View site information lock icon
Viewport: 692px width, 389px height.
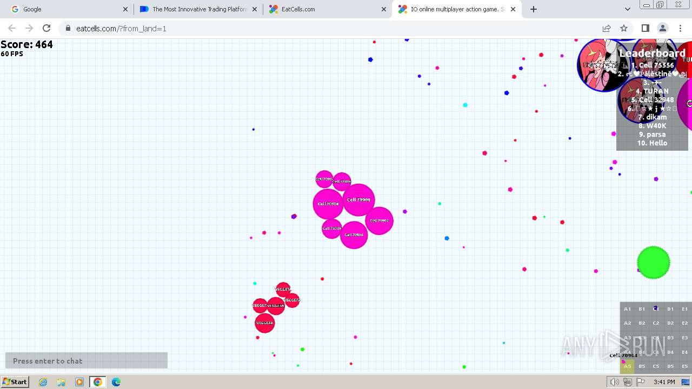pyautogui.click(x=68, y=28)
